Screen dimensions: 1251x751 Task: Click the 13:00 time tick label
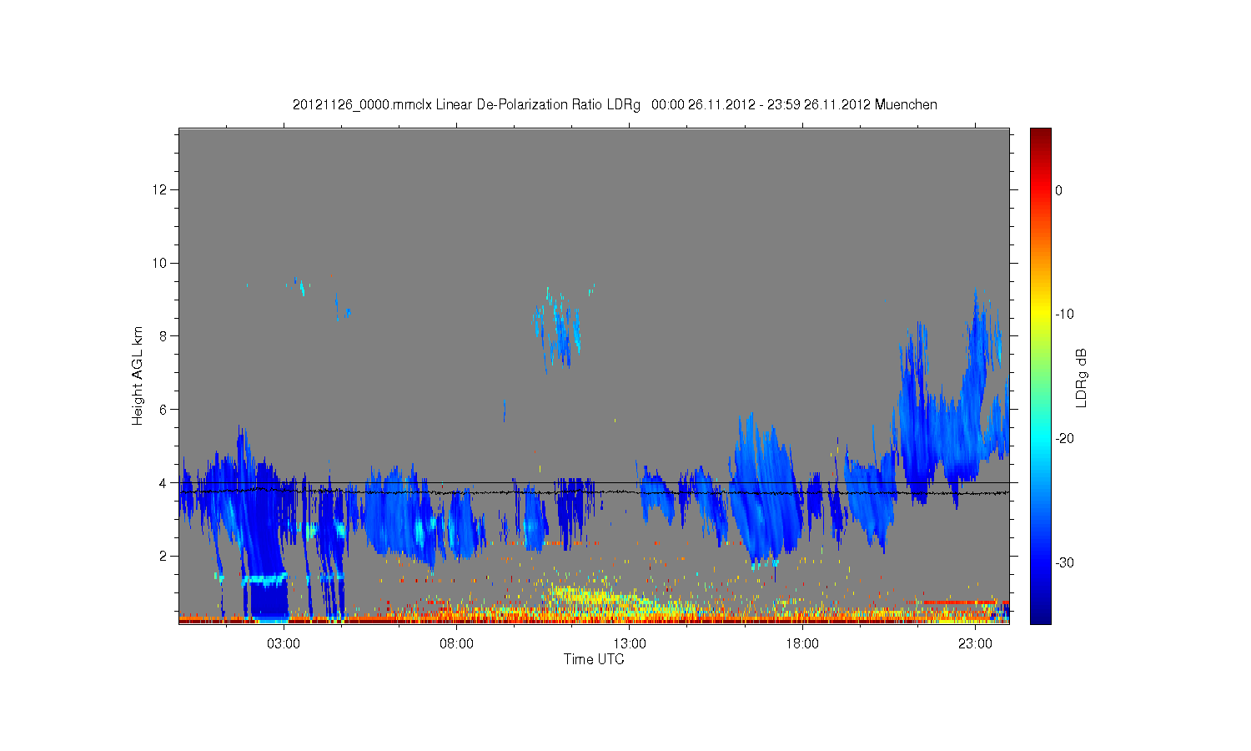(630, 644)
